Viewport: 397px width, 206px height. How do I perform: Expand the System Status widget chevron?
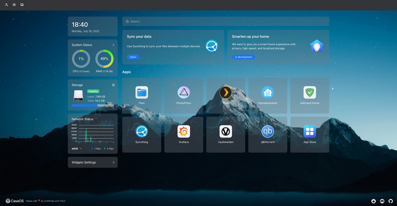pos(113,45)
